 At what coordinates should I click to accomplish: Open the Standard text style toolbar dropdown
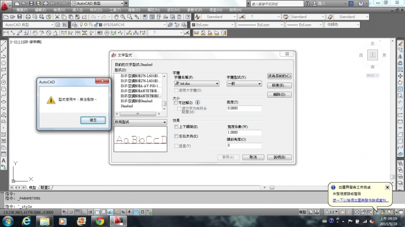coord(219,17)
